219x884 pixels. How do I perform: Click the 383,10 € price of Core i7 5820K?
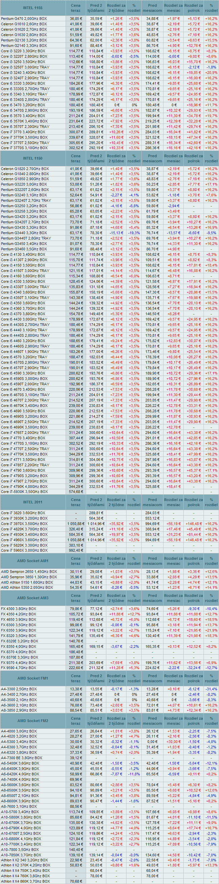(x=76, y=545)
